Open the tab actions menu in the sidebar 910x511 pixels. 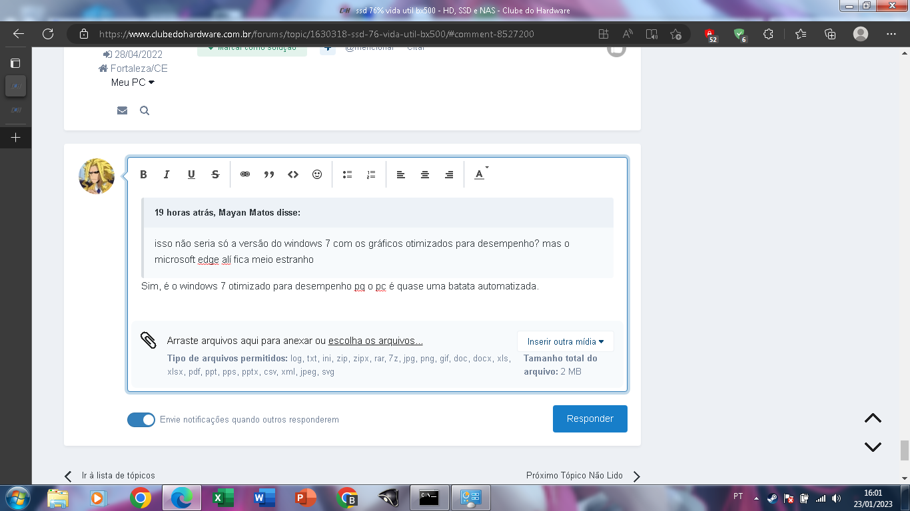pyautogui.click(x=15, y=63)
